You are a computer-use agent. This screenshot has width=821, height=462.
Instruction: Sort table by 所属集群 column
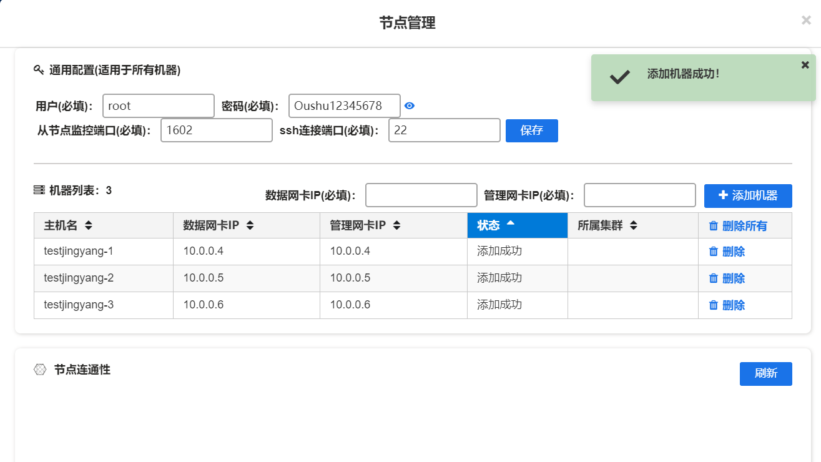(633, 225)
